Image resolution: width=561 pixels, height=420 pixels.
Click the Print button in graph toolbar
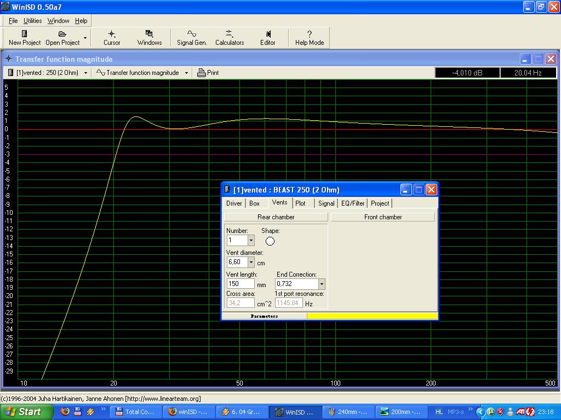[x=208, y=73]
